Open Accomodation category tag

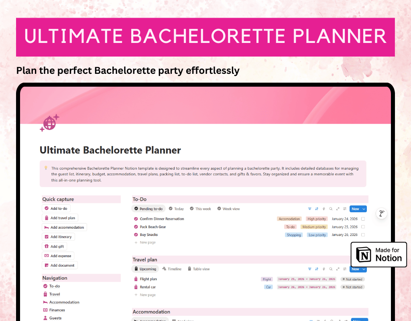[289, 219]
